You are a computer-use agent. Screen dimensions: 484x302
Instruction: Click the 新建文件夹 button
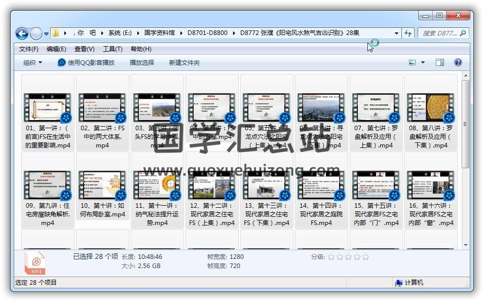(184, 62)
